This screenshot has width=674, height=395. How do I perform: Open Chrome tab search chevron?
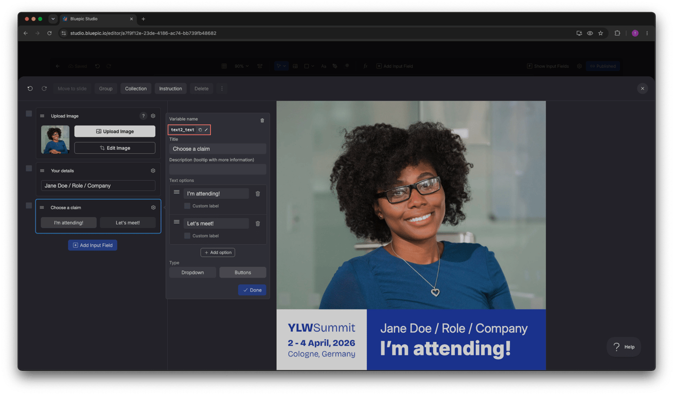click(53, 19)
